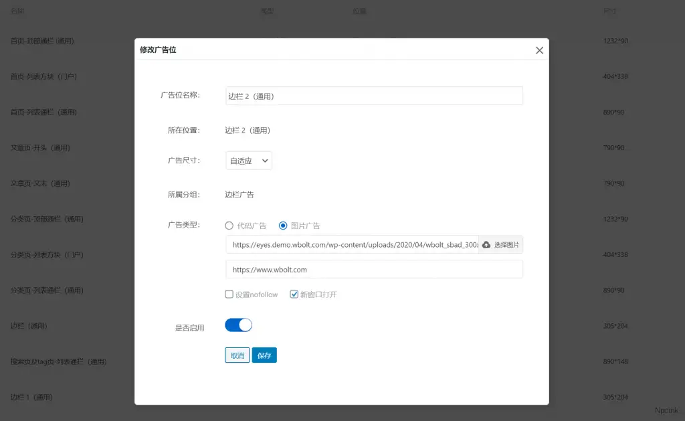Click the 选择图片 button label
This screenshot has height=421, width=685.
click(x=506, y=245)
